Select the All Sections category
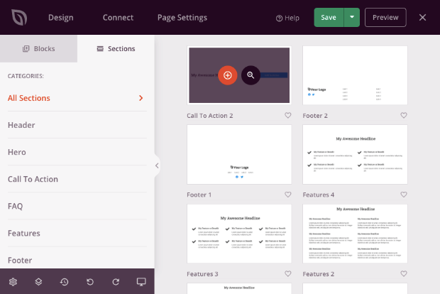Viewport: 440px width, 294px height. point(77,98)
